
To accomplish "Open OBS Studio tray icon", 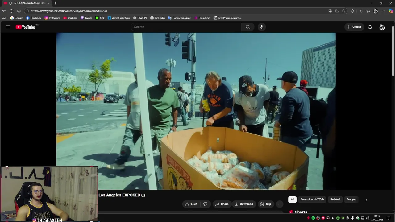I will (x=318, y=218).
